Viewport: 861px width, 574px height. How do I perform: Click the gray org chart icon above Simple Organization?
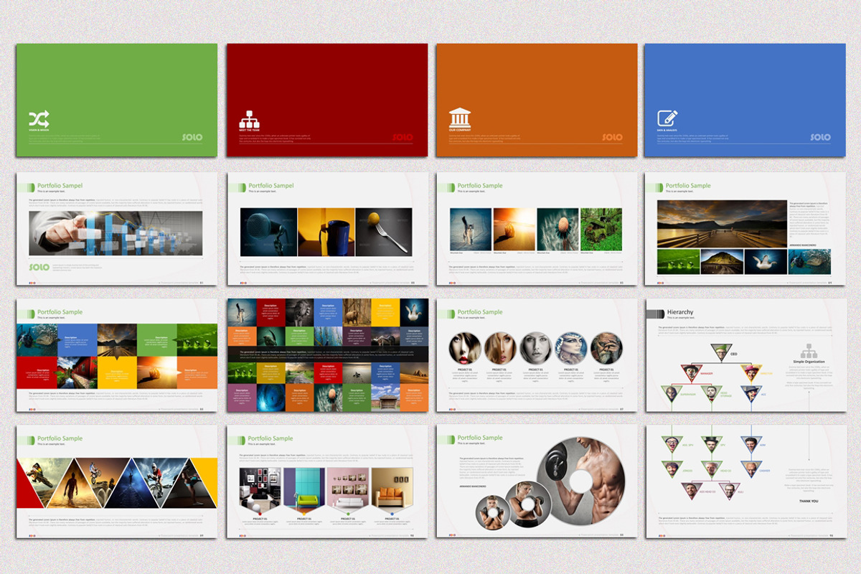pyautogui.click(x=809, y=351)
